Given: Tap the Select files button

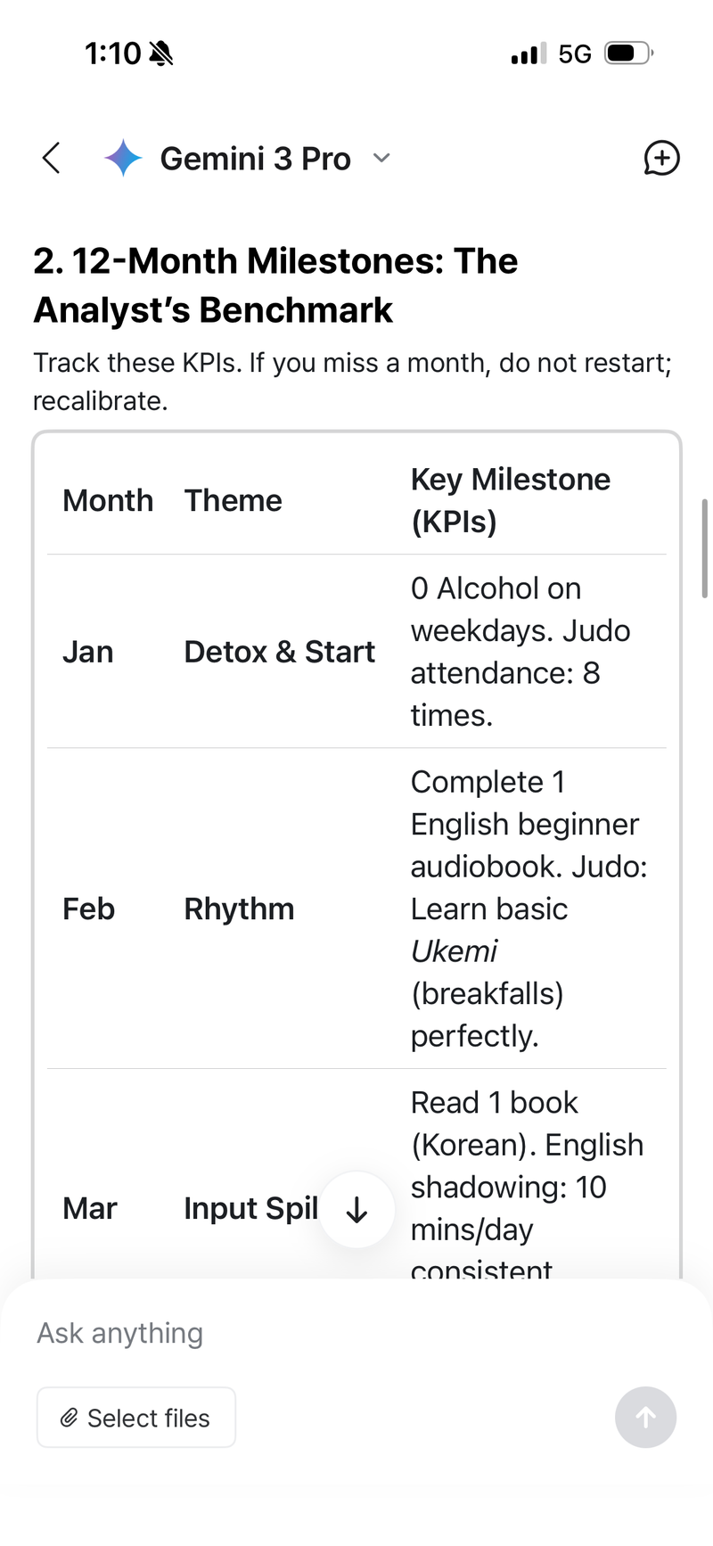Looking at the screenshot, I should pyautogui.click(x=136, y=1417).
